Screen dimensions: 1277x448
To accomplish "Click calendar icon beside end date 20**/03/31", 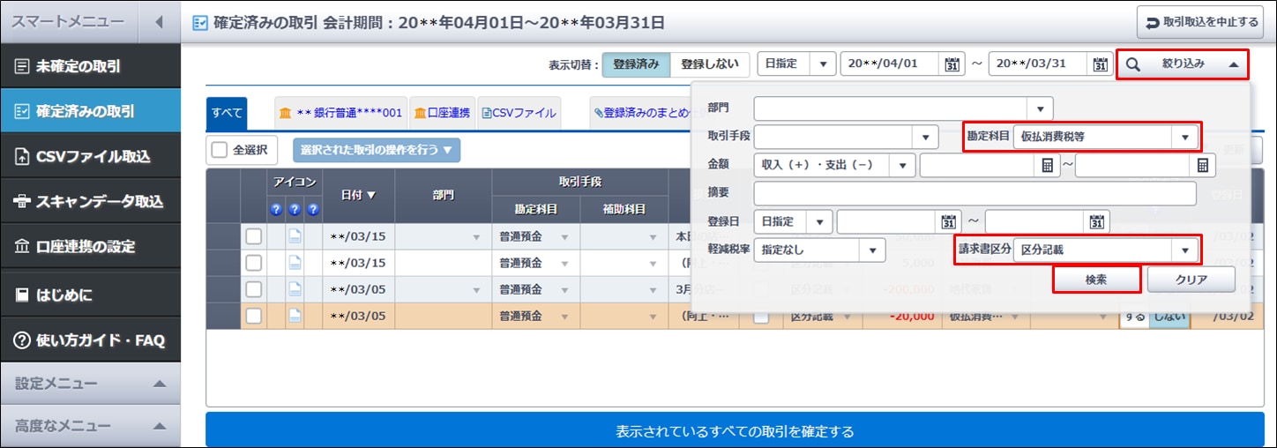I will tap(1100, 64).
